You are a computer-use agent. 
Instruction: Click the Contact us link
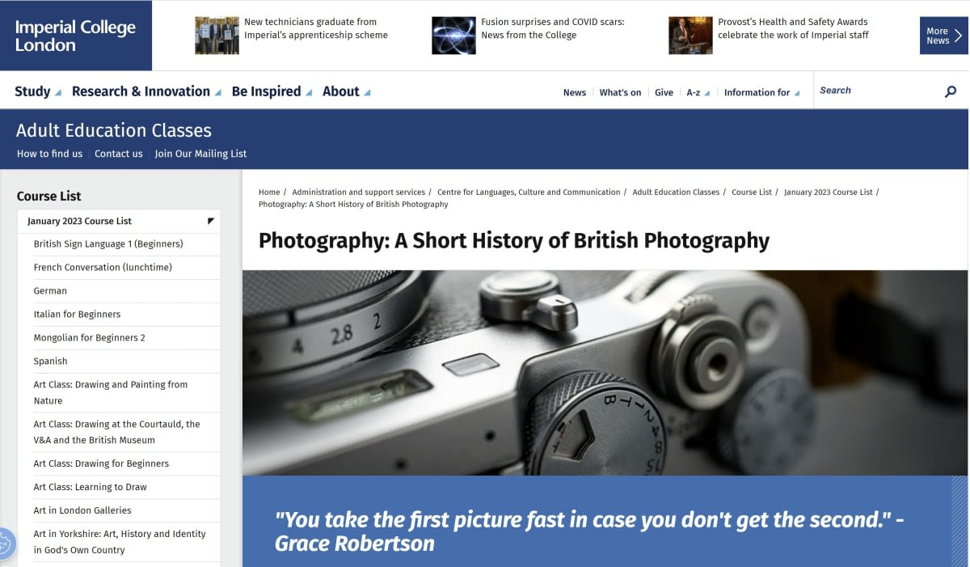point(118,153)
